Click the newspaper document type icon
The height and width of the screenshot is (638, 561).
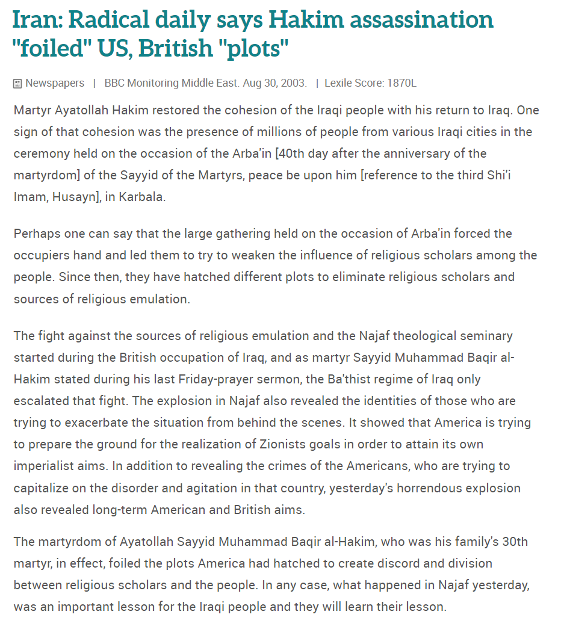pos(17,83)
